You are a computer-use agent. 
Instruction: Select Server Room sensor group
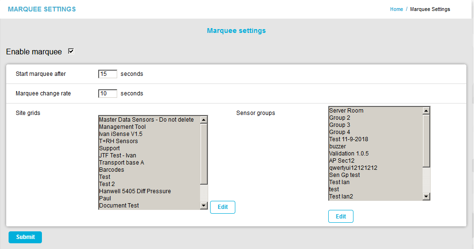click(346, 111)
